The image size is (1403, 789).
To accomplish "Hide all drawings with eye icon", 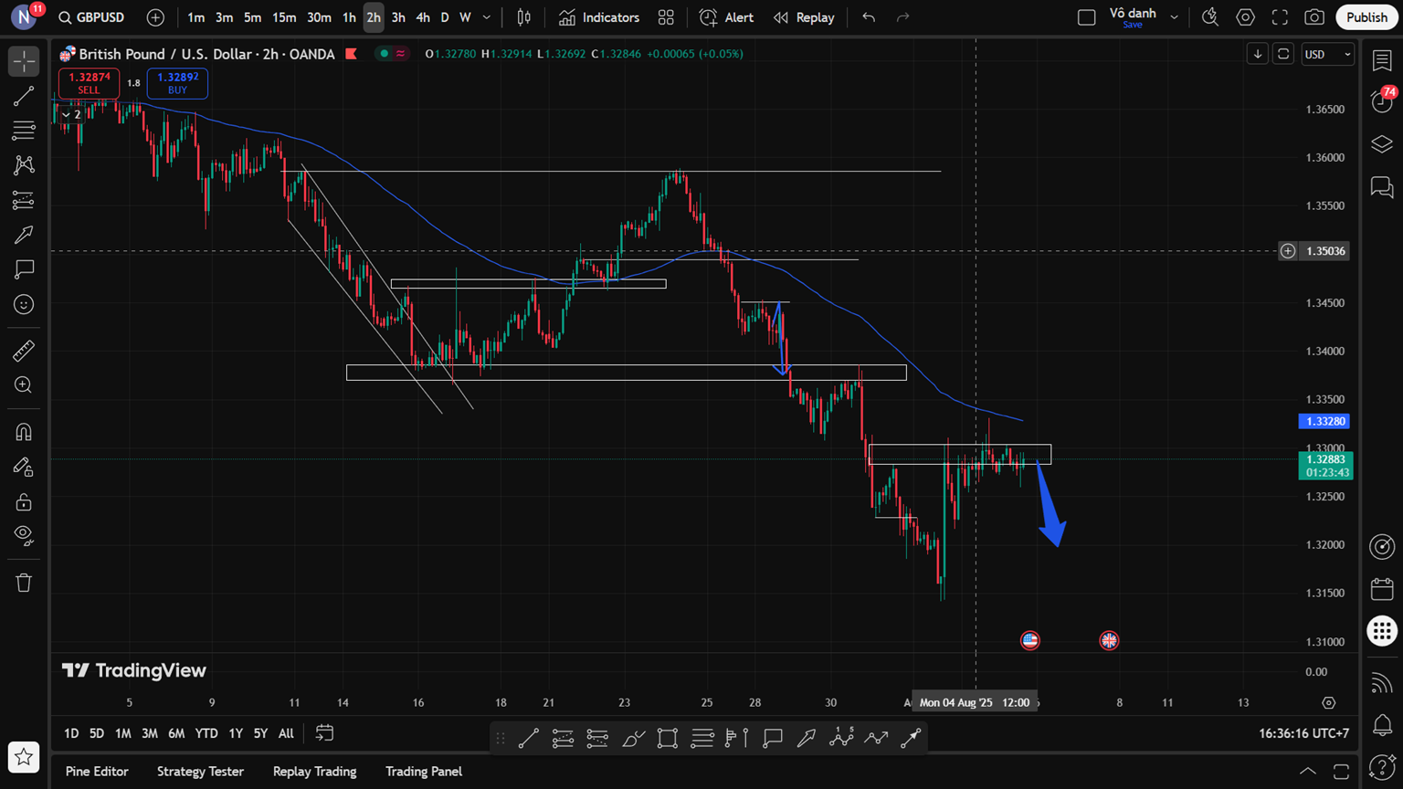I will 24,536.
